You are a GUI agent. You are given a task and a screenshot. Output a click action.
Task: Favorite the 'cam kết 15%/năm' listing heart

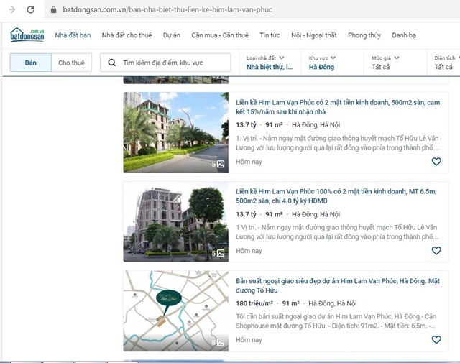point(436,162)
